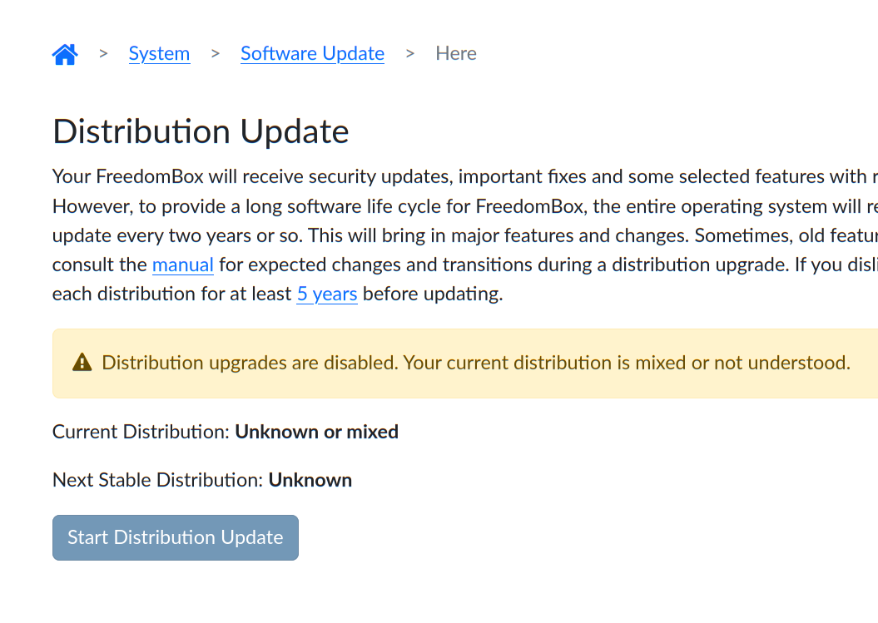Open the manual link in the description
The height and width of the screenshot is (623, 878).
coord(182,265)
